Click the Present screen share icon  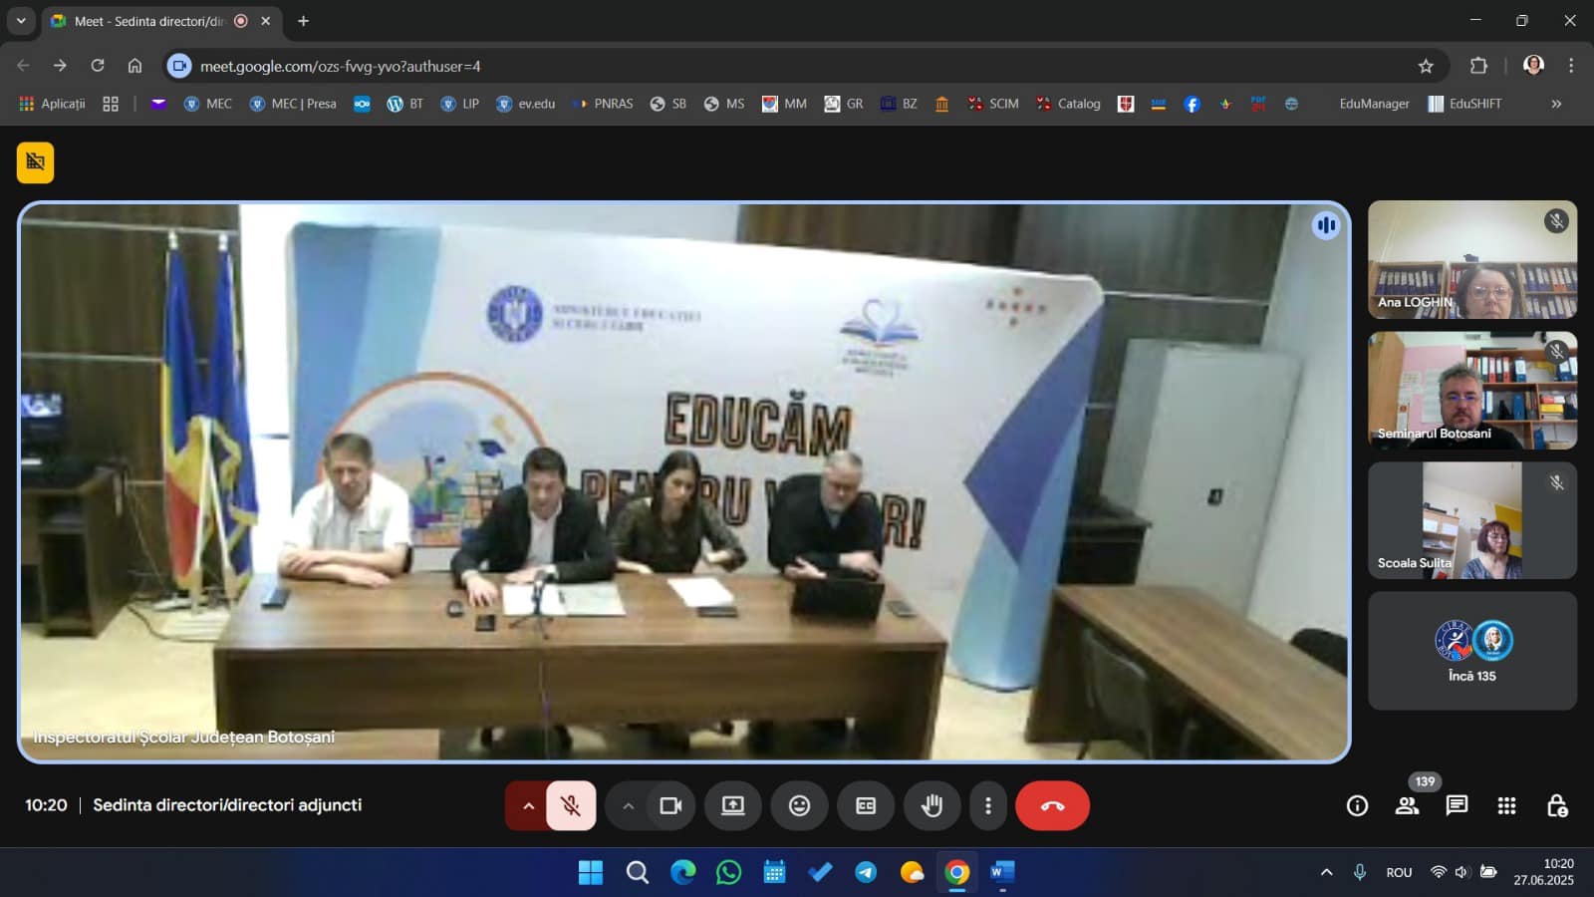(x=733, y=805)
